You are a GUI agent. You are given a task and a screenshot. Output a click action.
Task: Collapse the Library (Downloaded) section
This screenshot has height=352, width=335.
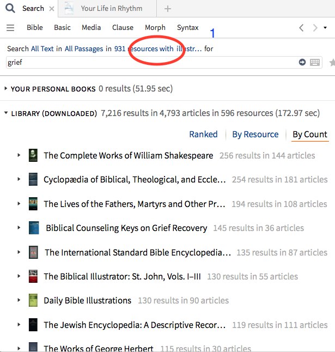click(6, 113)
